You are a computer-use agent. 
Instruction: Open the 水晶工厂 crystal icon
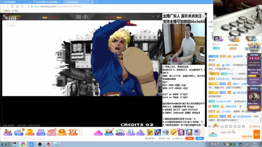click(x=140, y=132)
